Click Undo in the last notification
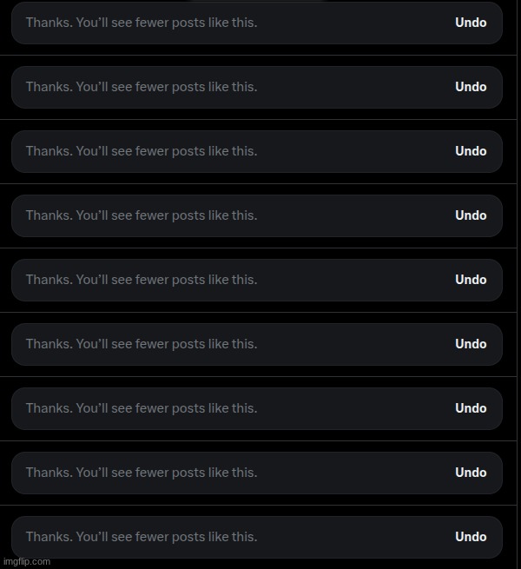 pos(471,537)
